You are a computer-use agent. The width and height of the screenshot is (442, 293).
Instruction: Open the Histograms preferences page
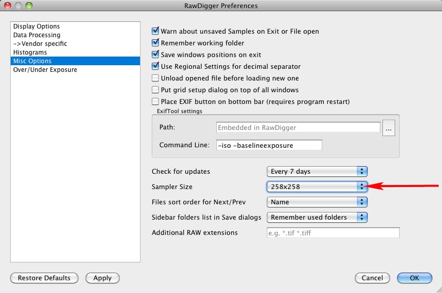tap(75, 52)
